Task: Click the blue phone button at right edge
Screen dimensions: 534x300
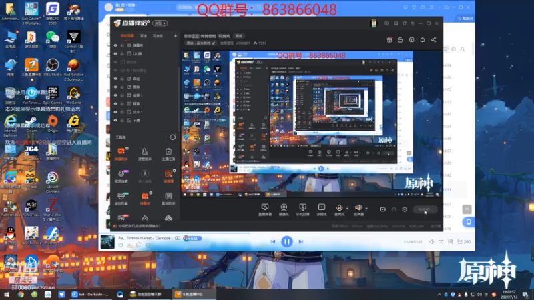Action: pos(469,222)
